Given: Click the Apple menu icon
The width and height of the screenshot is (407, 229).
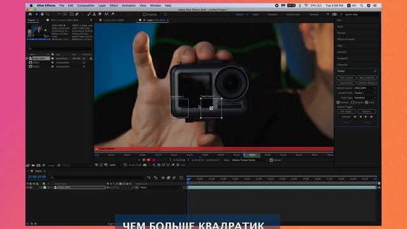Looking at the screenshot, I should click(x=31, y=6).
